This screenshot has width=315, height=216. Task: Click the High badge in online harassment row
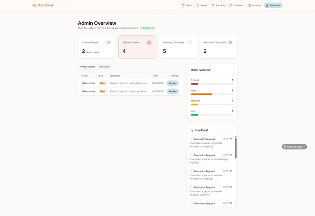click(x=102, y=83)
